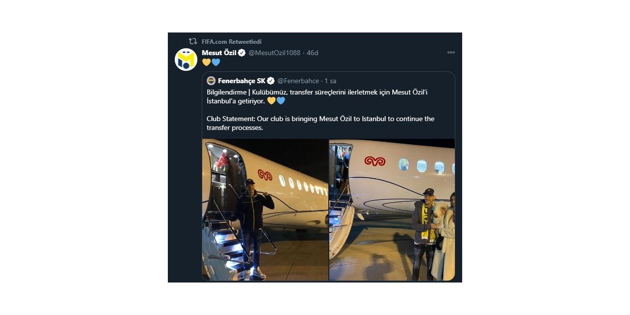This screenshot has height=315, width=630.
Task: Open the @Fenerbahce handle
Action: (298, 81)
